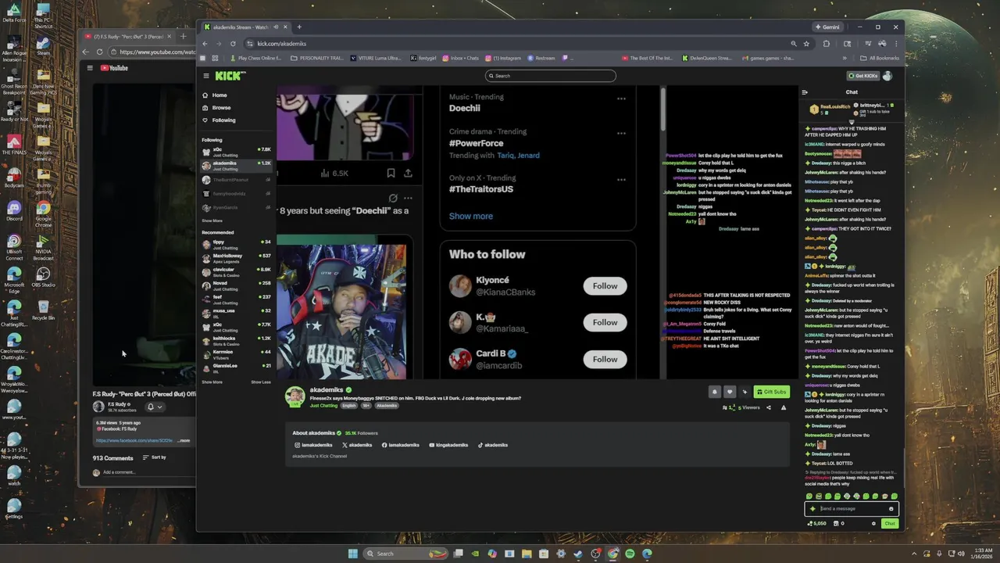This screenshot has width=1000, height=563.
Task: Open the YouTube guide menu icon
Action: click(x=90, y=68)
